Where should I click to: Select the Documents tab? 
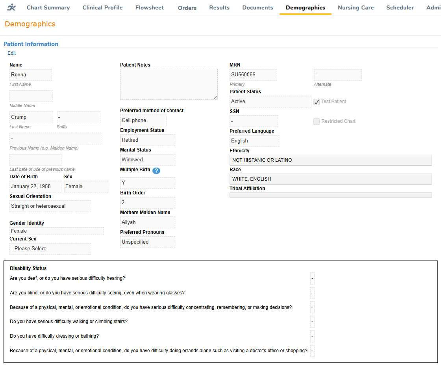(x=258, y=7)
